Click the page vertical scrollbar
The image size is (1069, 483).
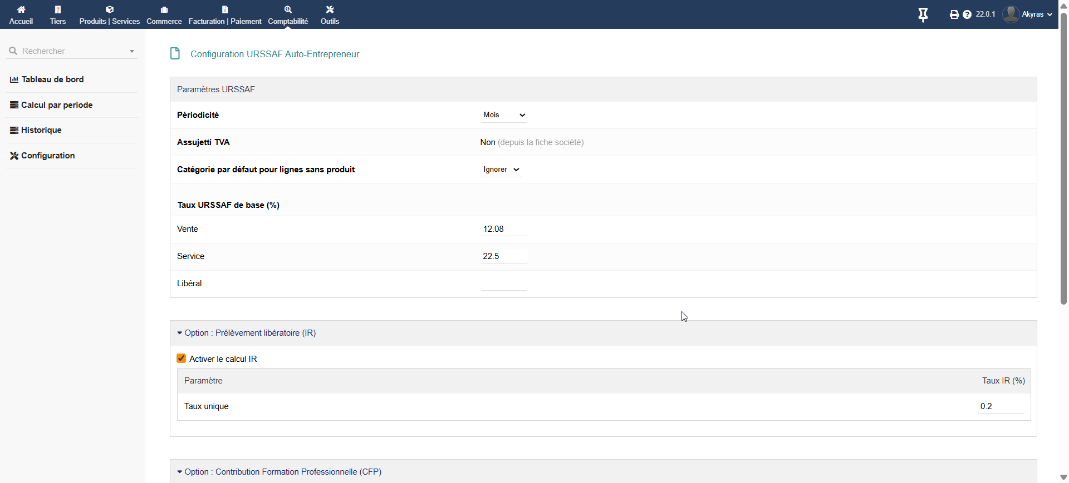(x=1063, y=167)
